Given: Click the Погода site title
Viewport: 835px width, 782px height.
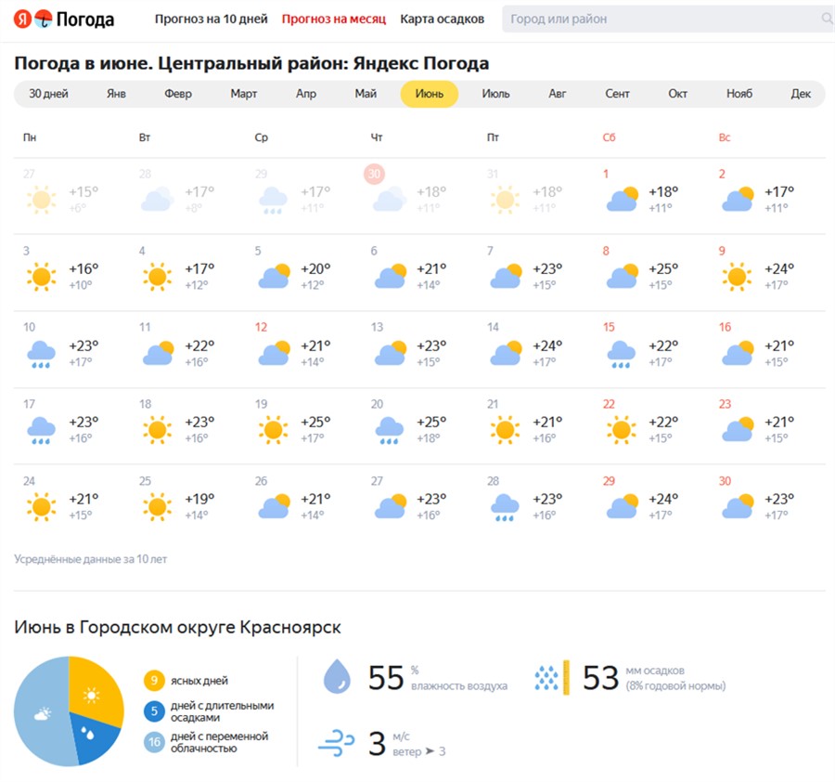Looking at the screenshot, I should (x=85, y=20).
